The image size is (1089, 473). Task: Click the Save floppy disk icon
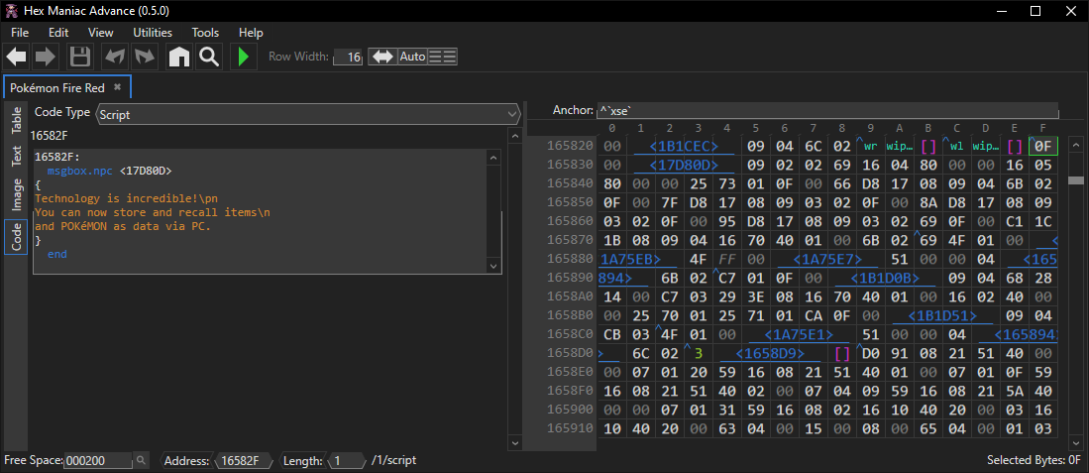[x=80, y=57]
